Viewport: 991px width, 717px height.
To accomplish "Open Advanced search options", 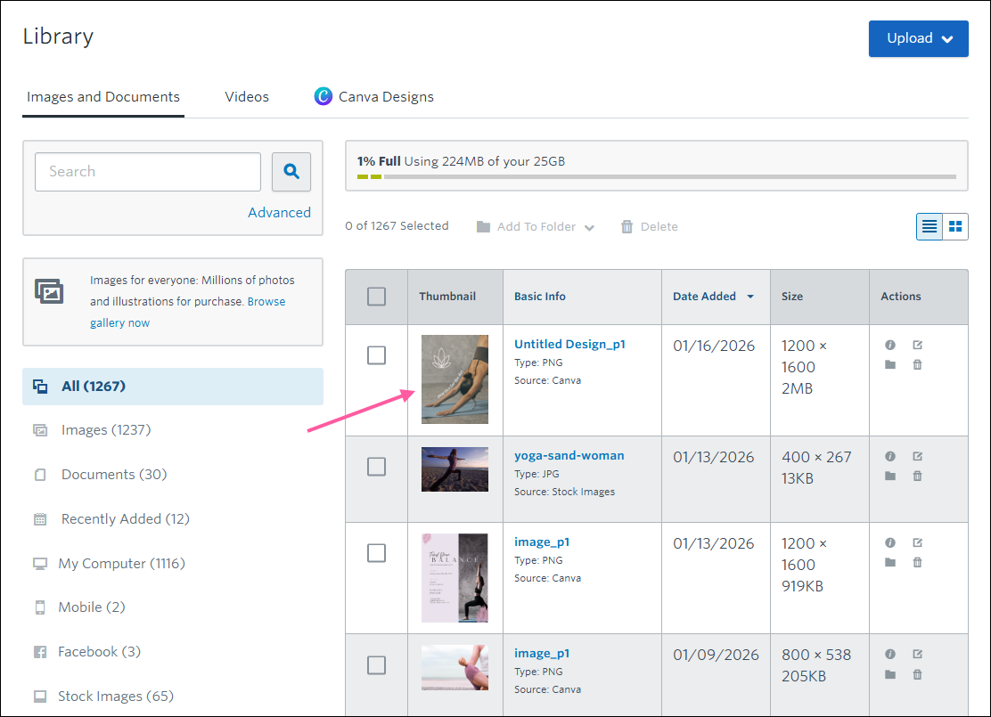I will [280, 212].
